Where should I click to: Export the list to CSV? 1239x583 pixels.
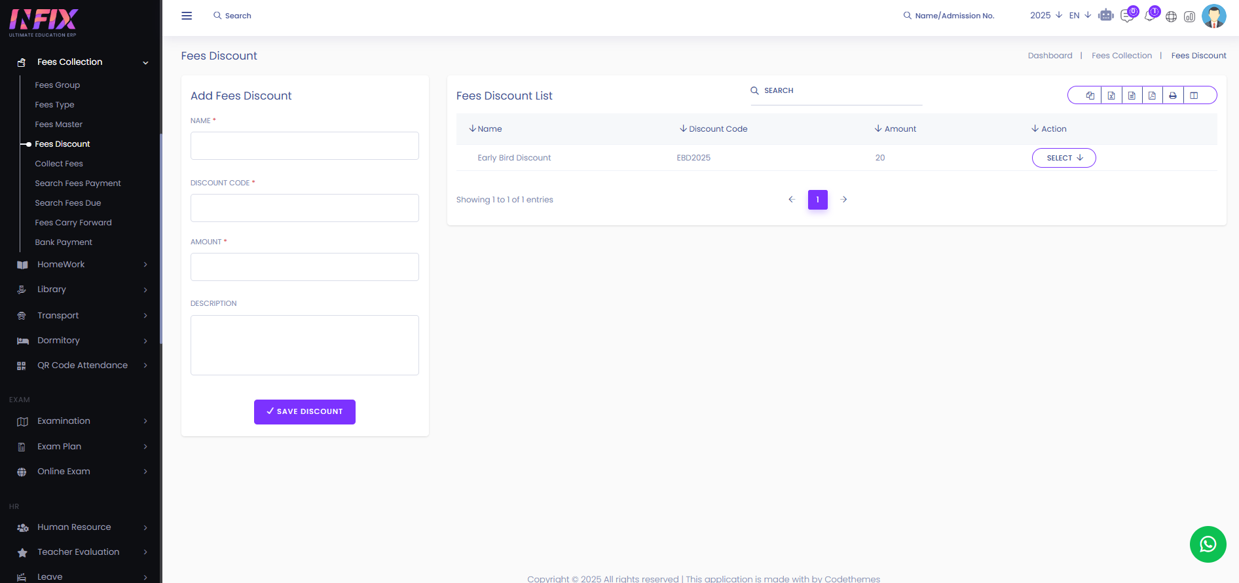tap(1132, 96)
